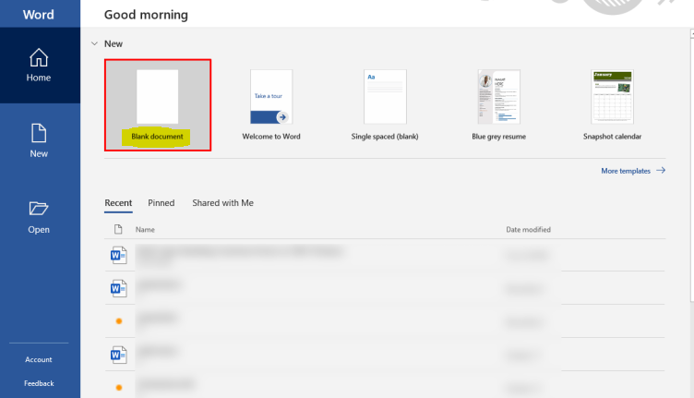
Task: Switch to the Shared with Me tab
Action: pyautogui.click(x=222, y=203)
